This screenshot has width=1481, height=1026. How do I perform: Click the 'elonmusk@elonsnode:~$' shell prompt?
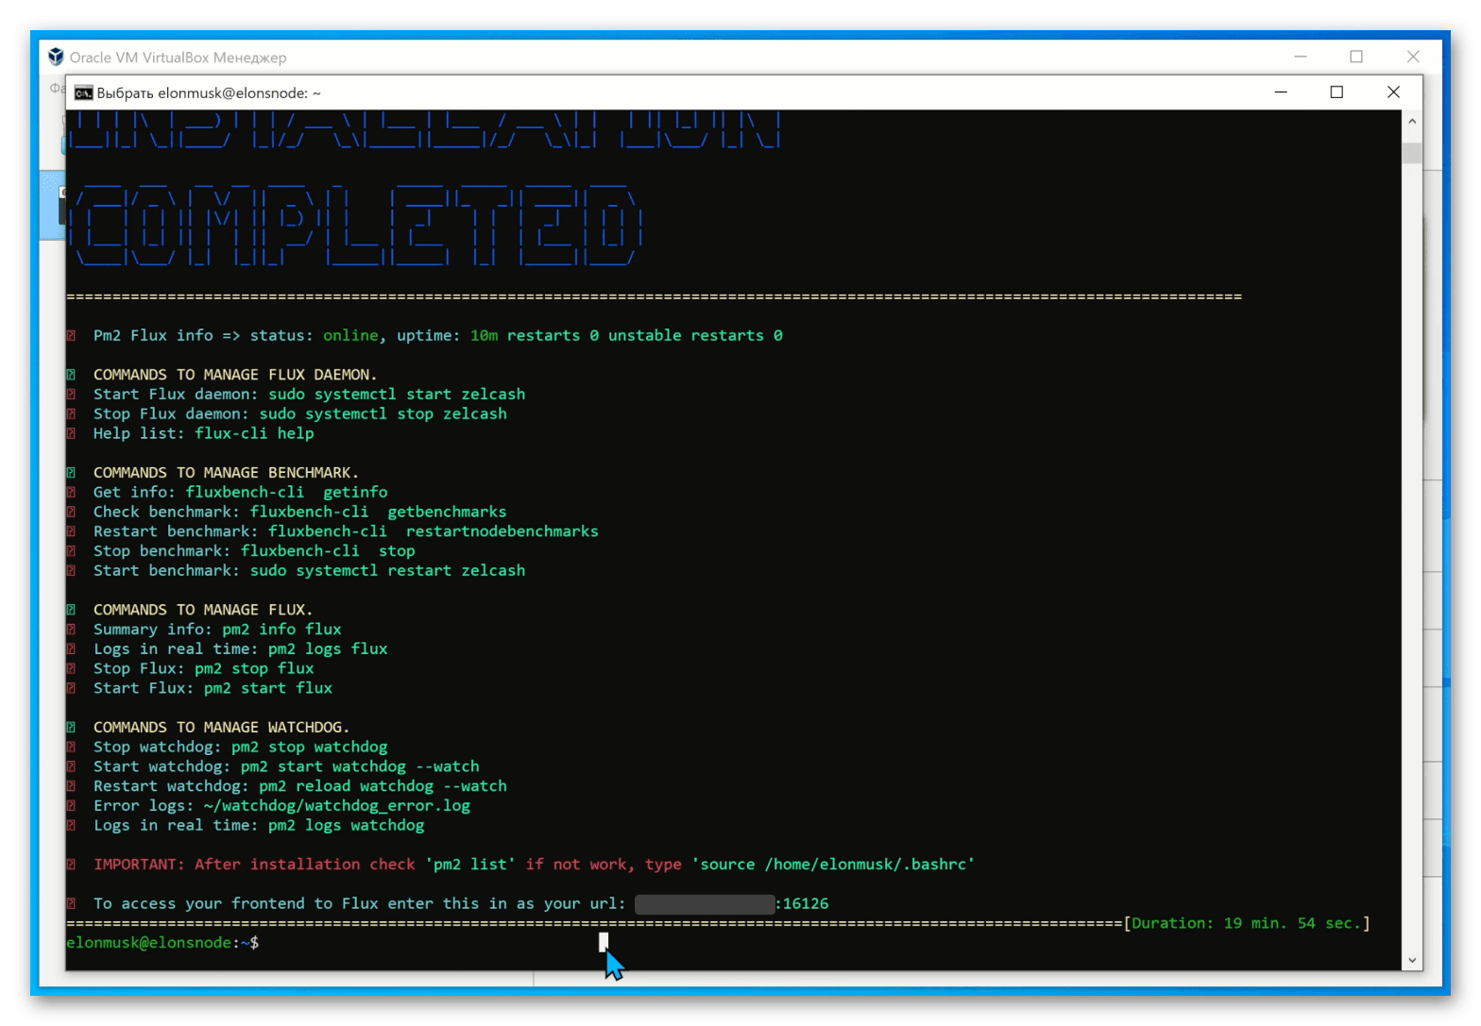click(162, 943)
